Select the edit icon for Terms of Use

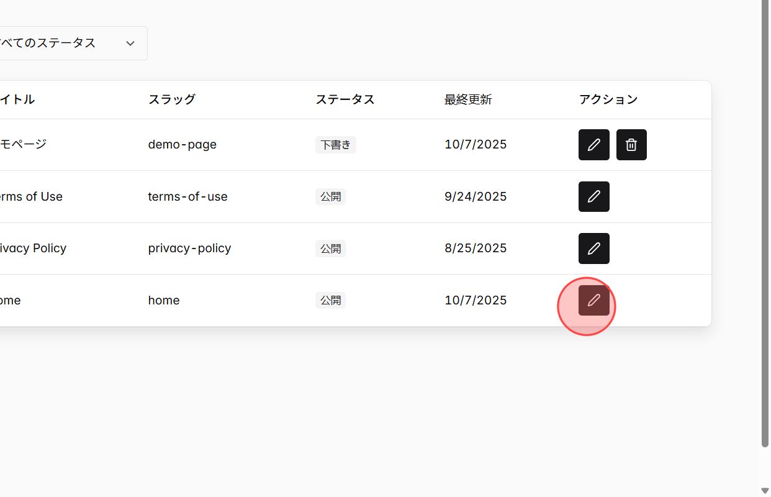pyautogui.click(x=593, y=196)
